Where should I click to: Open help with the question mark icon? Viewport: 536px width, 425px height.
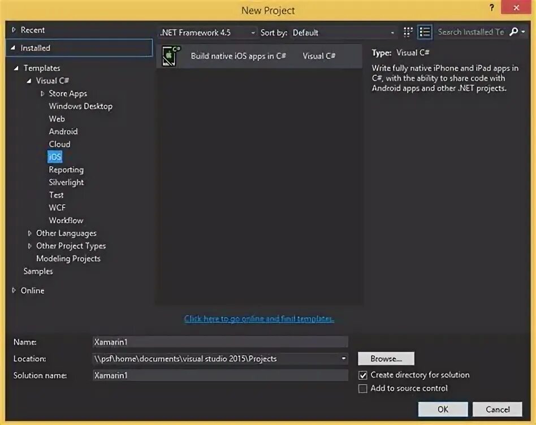tap(491, 8)
